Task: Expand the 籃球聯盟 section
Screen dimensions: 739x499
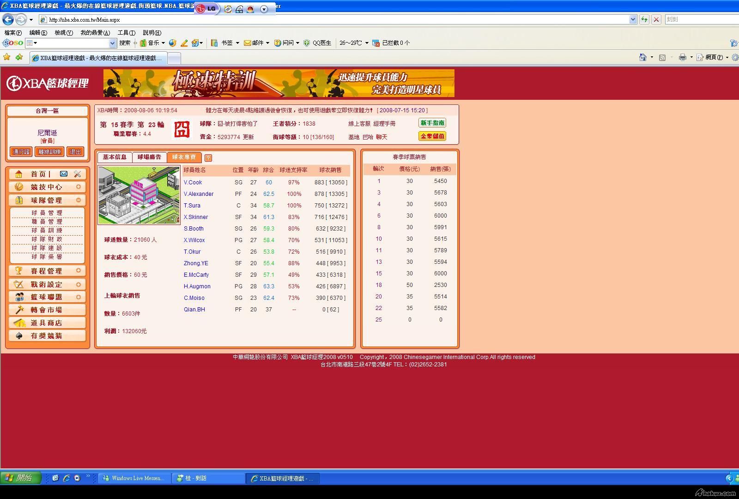Action: (79, 297)
